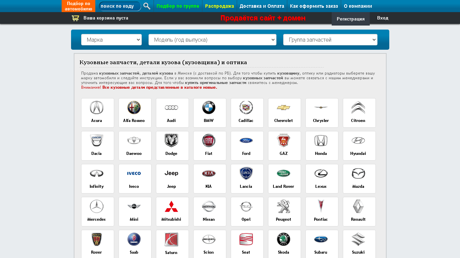Choose the Nissan logo
460x258 pixels.
(209, 206)
